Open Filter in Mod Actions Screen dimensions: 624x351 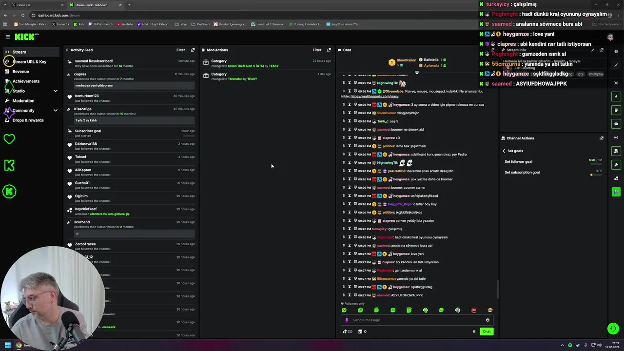pyautogui.click(x=317, y=50)
